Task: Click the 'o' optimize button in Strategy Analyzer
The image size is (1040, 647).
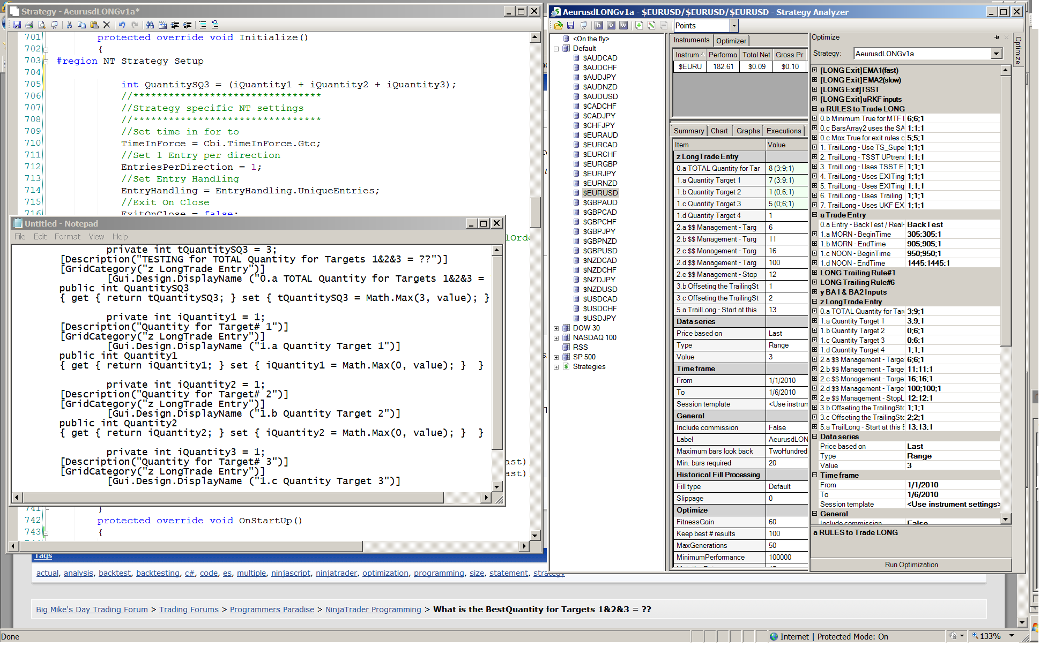Action: 611,25
